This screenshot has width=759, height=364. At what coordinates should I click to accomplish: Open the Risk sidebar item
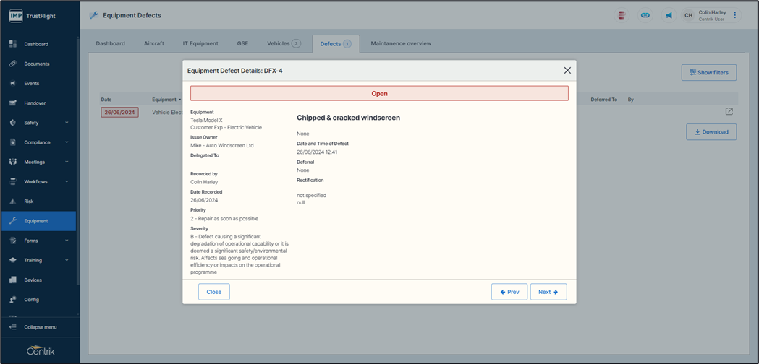(x=29, y=201)
